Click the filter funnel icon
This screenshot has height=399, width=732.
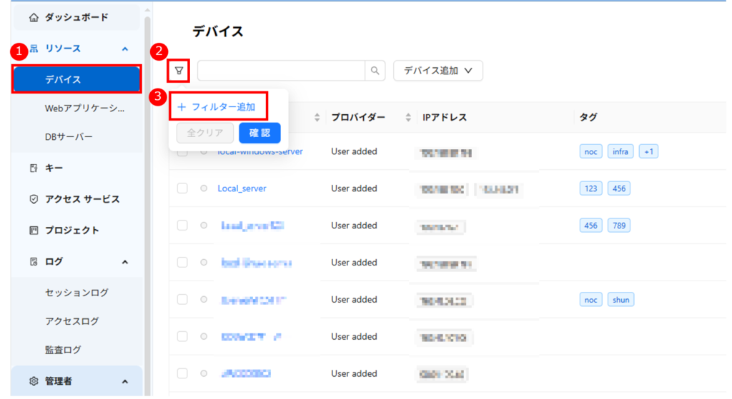coord(179,71)
